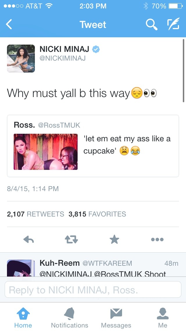The height and width of the screenshot is (331, 186).
Task: View the 2,107 RETWEETS list
Action: pyautogui.click(x=35, y=214)
